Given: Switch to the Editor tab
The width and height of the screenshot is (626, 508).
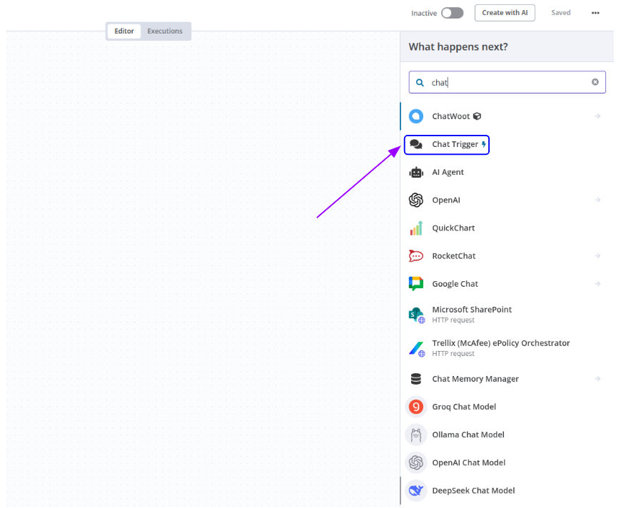Looking at the screenshot, I should point(124,31).
